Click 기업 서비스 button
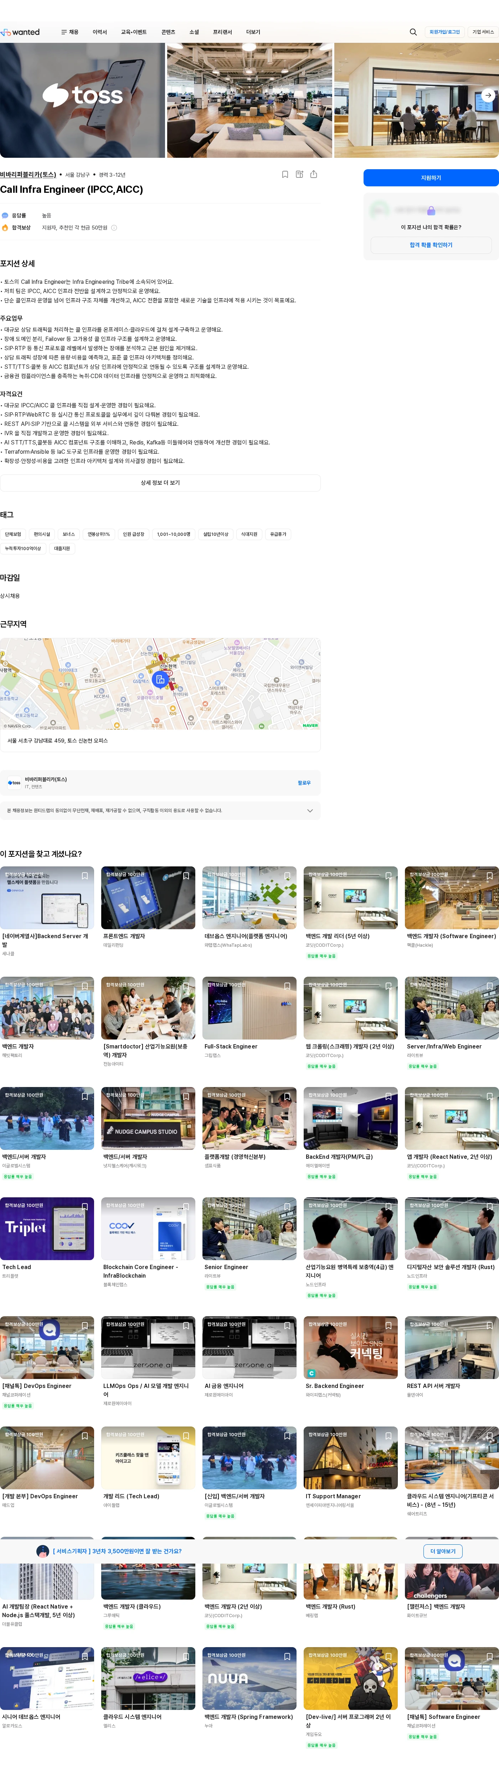The width and height of the screenshot is (499, 1766). tap(483, 32)
